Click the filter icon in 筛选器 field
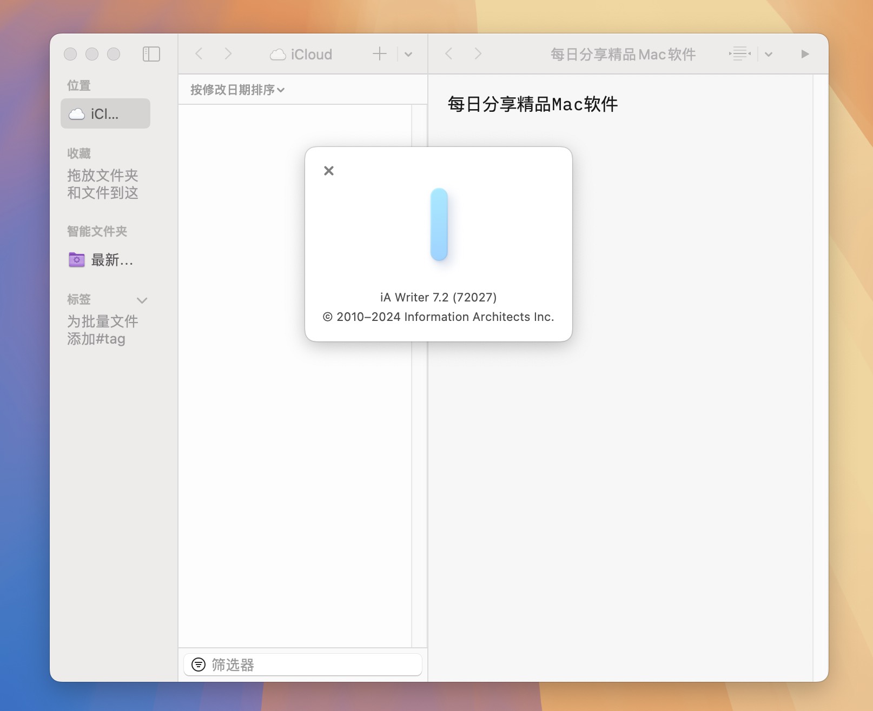Image resolution: width=873 pixels, height=711 pixels. [199, 665]
